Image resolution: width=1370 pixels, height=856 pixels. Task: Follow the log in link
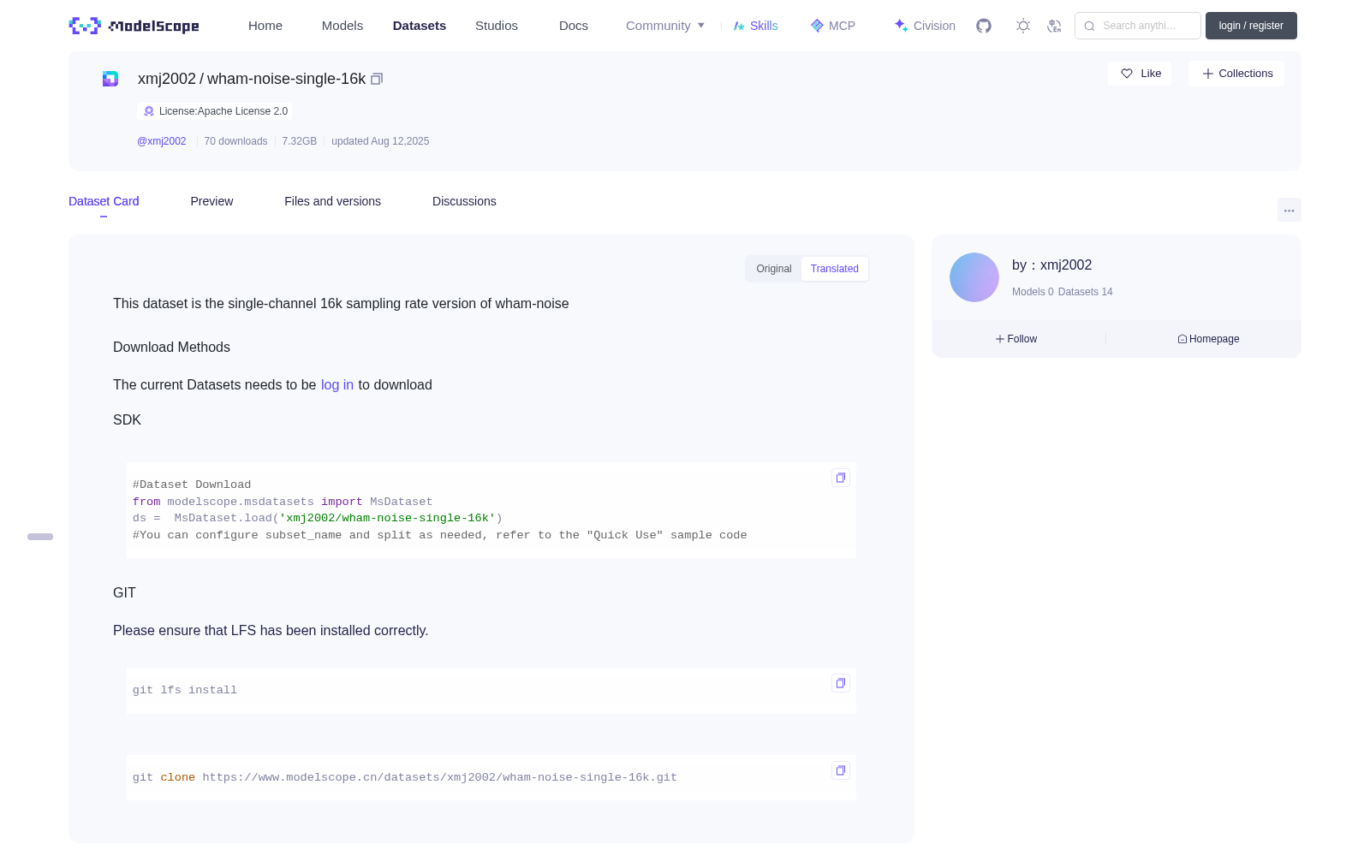(x=337, y=385)
